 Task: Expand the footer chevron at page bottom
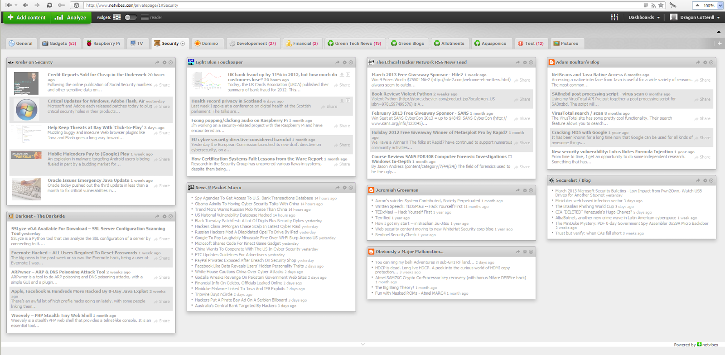[x=362, y=344]
